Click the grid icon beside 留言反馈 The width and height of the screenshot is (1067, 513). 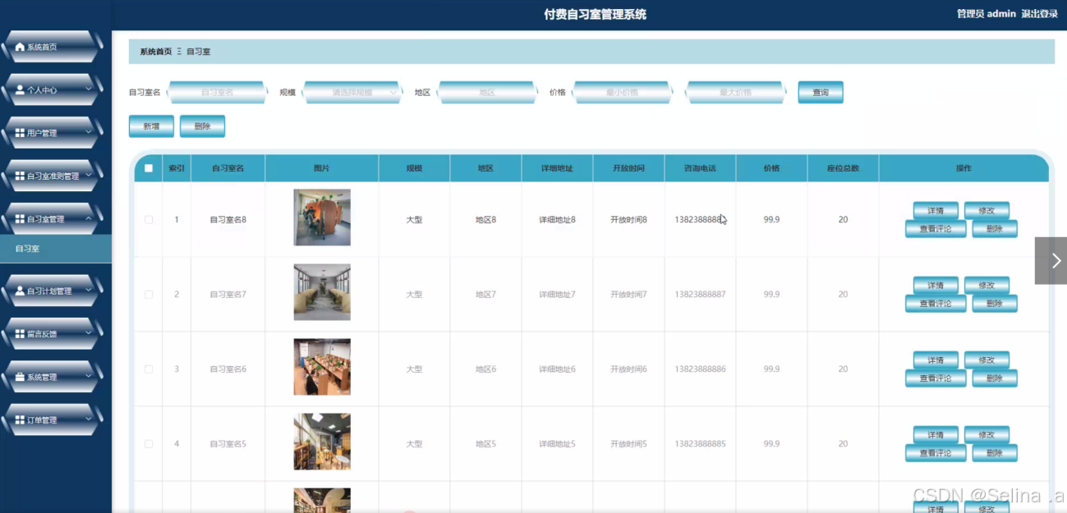20,334
